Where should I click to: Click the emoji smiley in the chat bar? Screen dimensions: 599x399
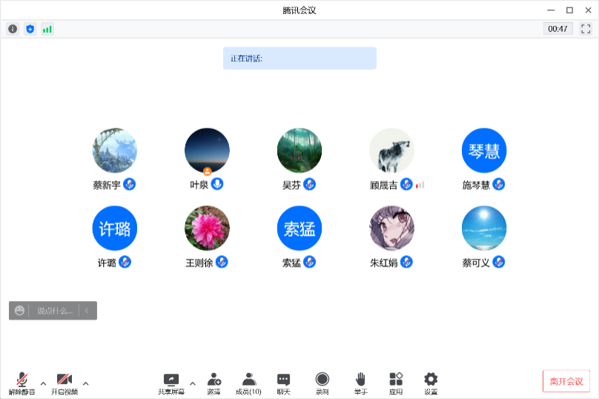click(x=19, y=311)
